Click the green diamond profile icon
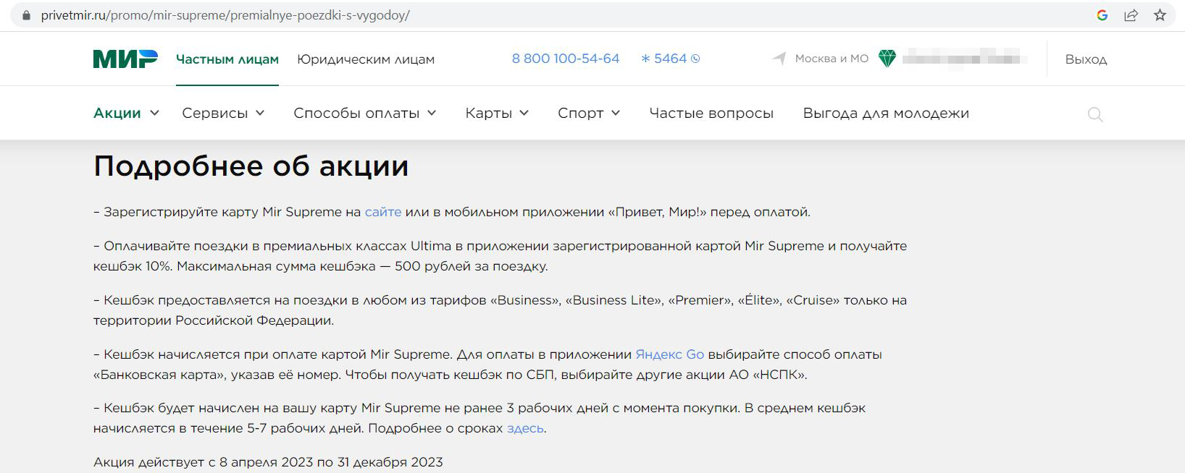1185x473 pixels. (887, 59)
